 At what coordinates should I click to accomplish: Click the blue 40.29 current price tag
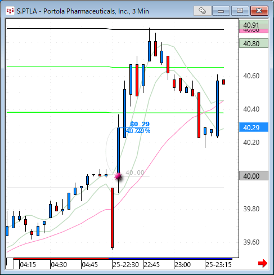point(254,127)
